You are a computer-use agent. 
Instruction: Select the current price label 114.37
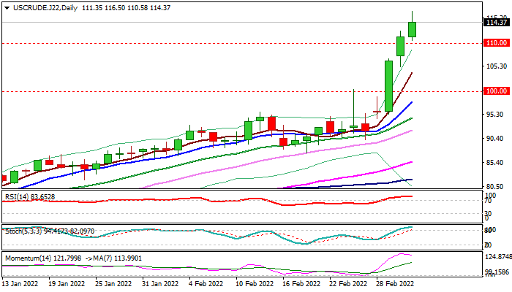tap(497, 23)
